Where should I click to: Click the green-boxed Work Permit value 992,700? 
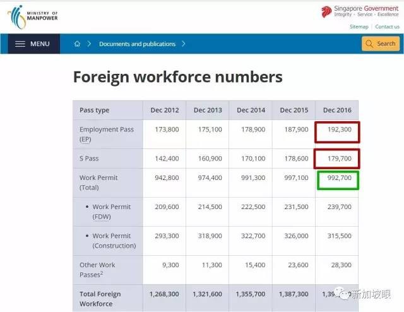pyautogui.click(x=337, y=179)
